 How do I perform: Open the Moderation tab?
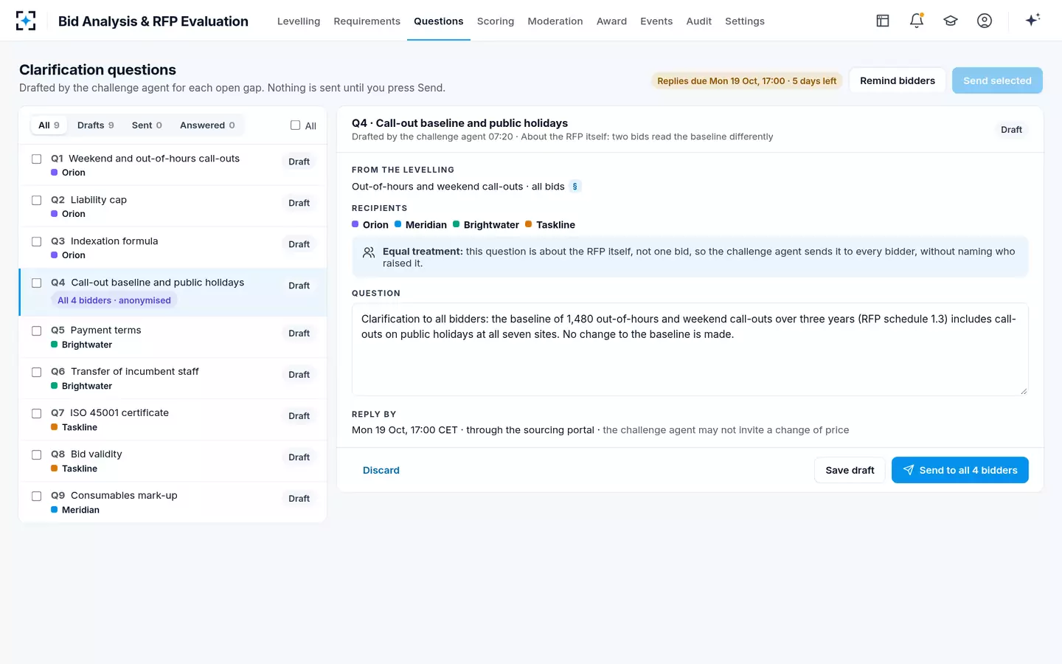(x=555, y=21)
